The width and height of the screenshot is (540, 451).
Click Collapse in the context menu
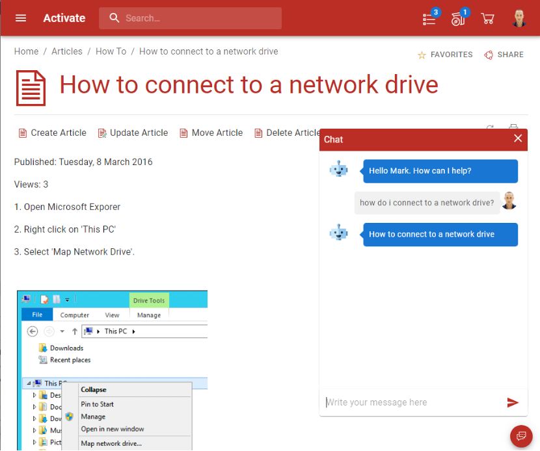tap(93, 390)
